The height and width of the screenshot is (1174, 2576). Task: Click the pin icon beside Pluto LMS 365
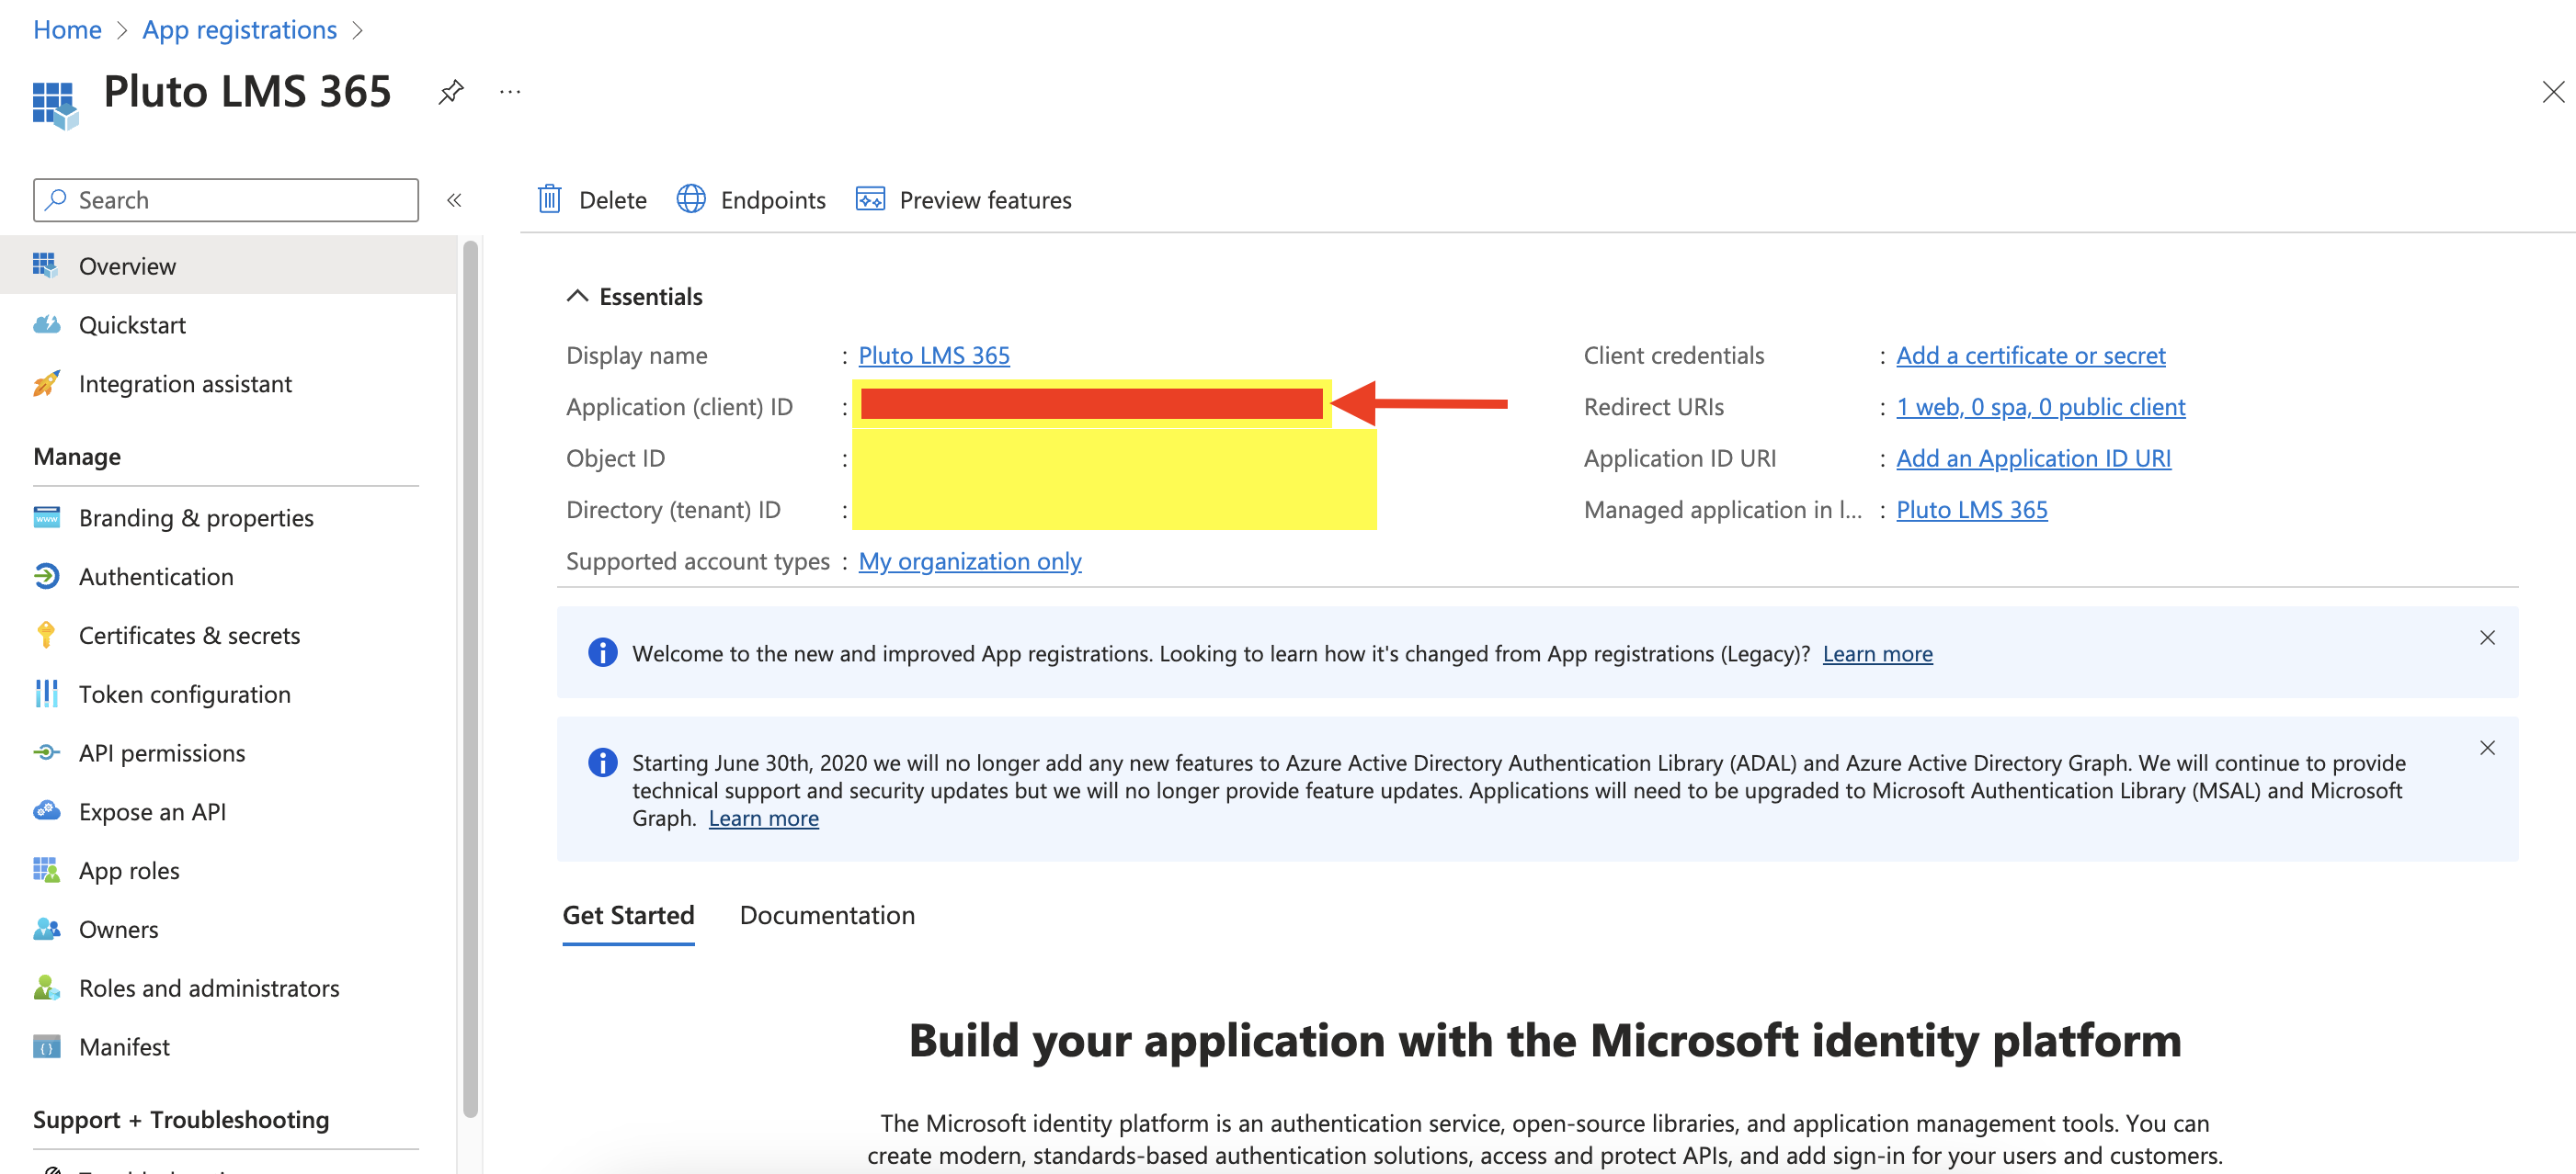(x=451, y=92)
